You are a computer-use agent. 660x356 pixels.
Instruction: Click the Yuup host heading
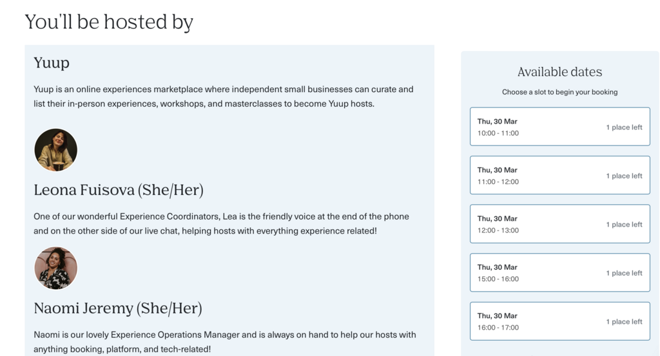[x=52, y=63]
